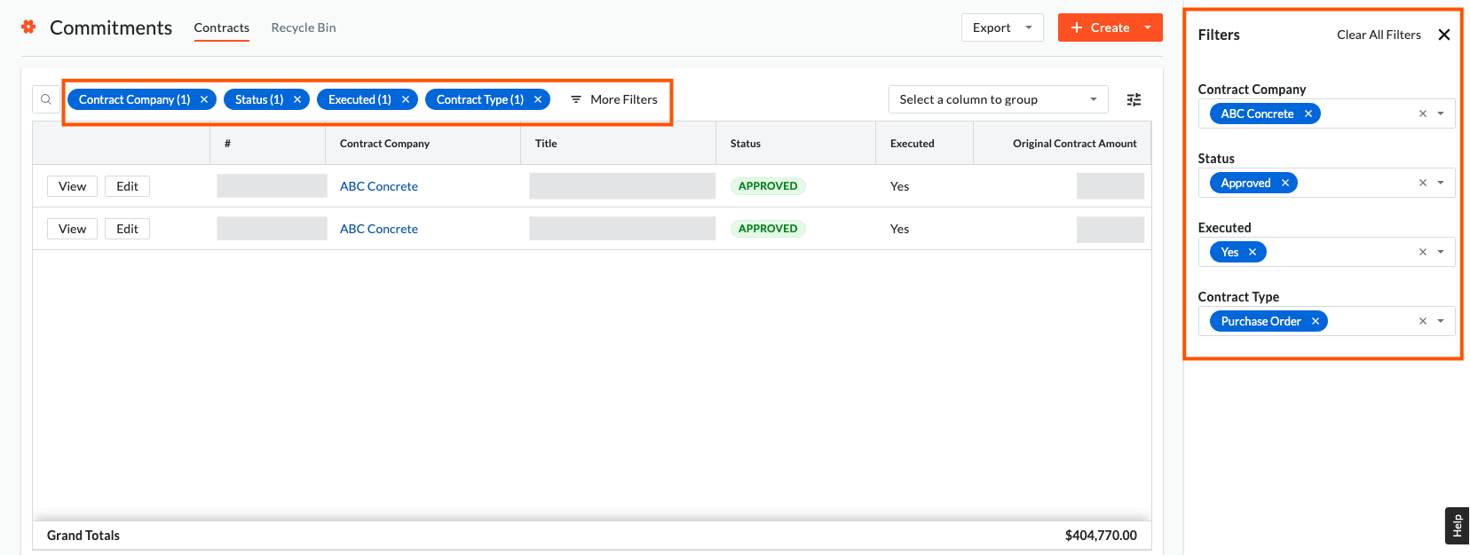This screenshot has width=1470, height=556.
Task: Remove the Approved status tag
Action: tap(1284, 183)
